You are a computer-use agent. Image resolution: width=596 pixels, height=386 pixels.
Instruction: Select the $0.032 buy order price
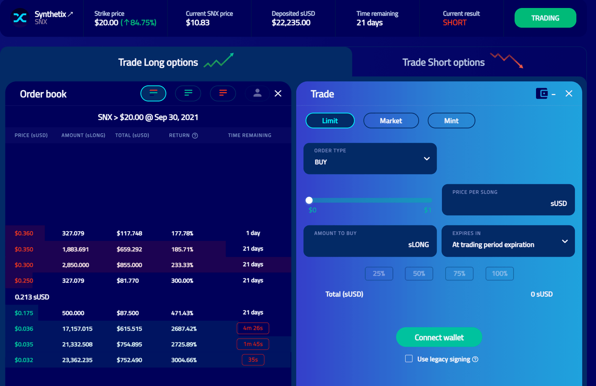(24, 360)
